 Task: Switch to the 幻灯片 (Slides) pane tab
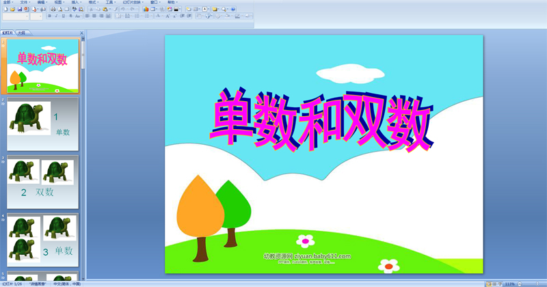(8, 33)
